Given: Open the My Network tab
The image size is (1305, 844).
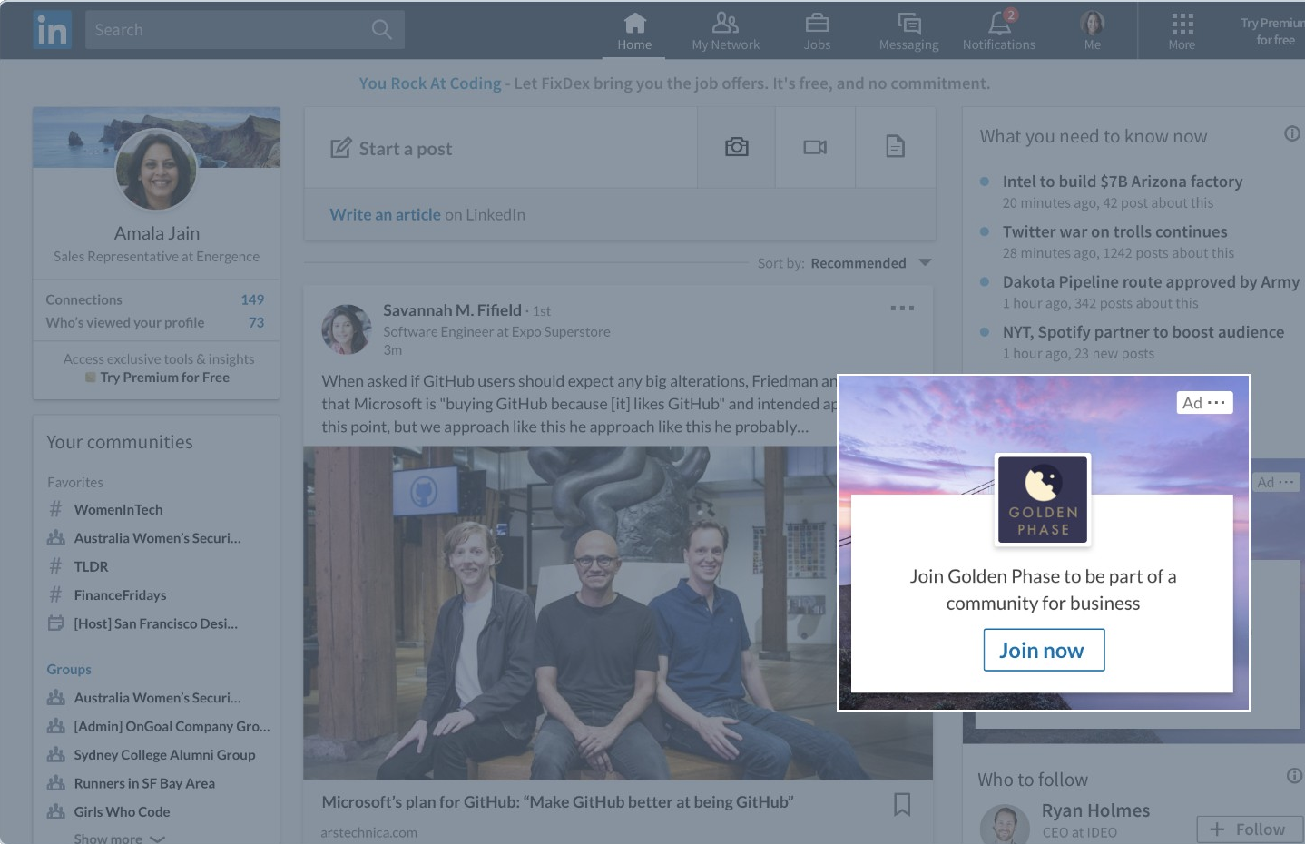Looking at the screenshot, I should click(x=726, y=30).
